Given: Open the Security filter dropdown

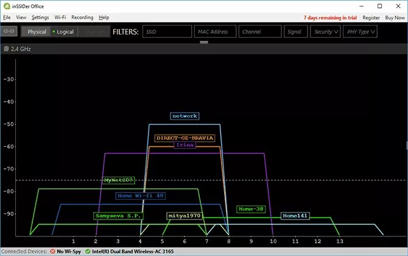Looking at the screenshot, I should click(325, 32).
